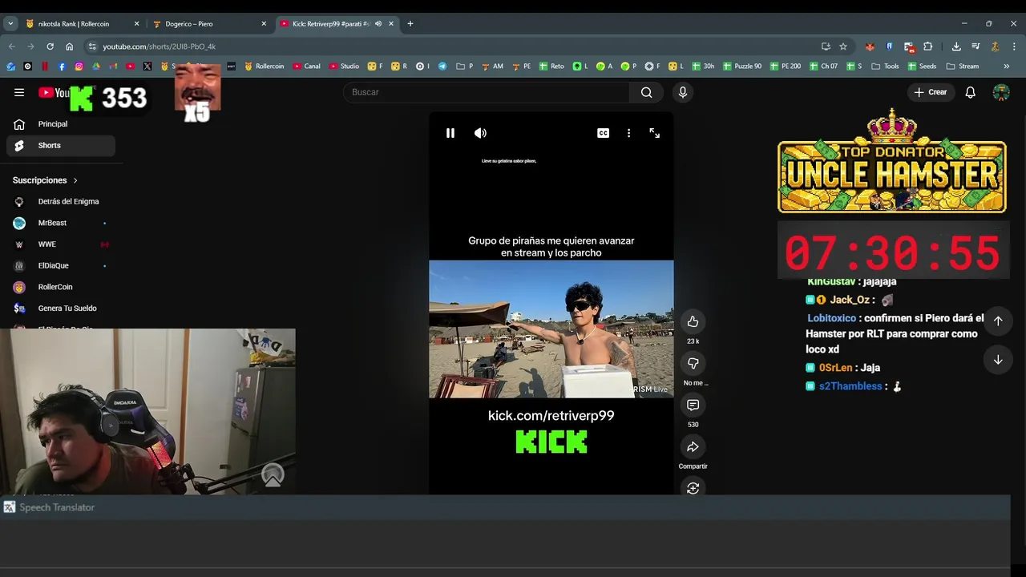The height and width of the screenshot is (577, 1026).
Task: Open the Short's three-dot more options menu
Action: click(628, 133)
